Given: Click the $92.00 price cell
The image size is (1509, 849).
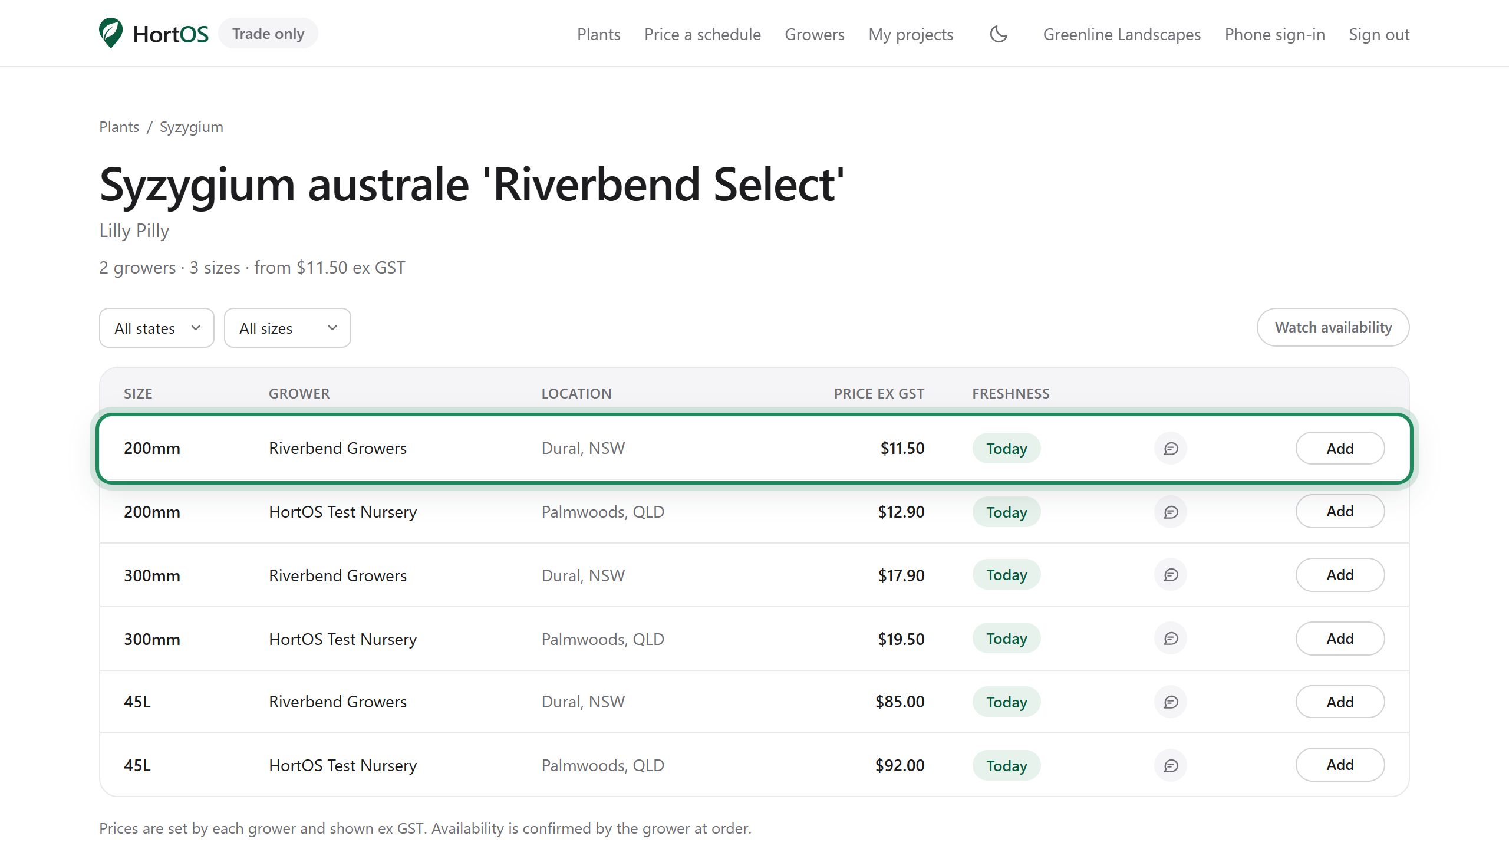Looking at the screenshot, I should pos(900,765).
